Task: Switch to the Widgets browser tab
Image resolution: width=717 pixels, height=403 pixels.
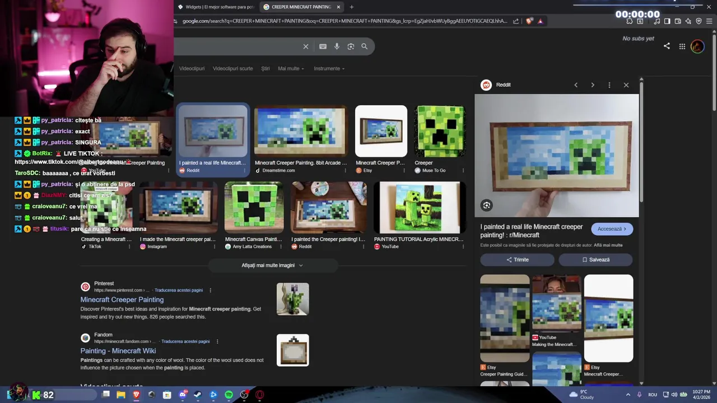Action: coord(216,7)
